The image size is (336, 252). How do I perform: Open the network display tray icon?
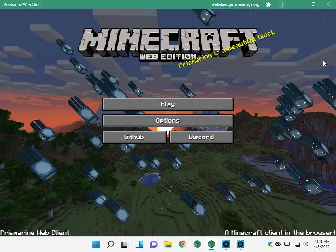297,244
